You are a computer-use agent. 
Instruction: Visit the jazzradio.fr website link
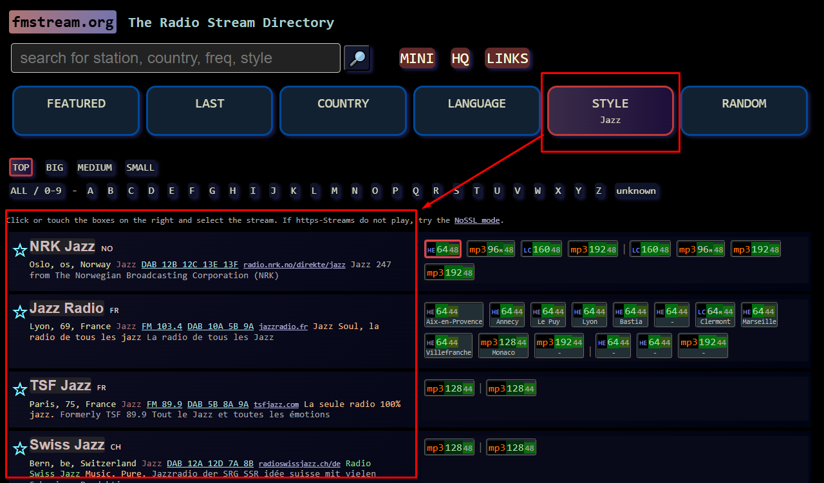click(283, 327)
